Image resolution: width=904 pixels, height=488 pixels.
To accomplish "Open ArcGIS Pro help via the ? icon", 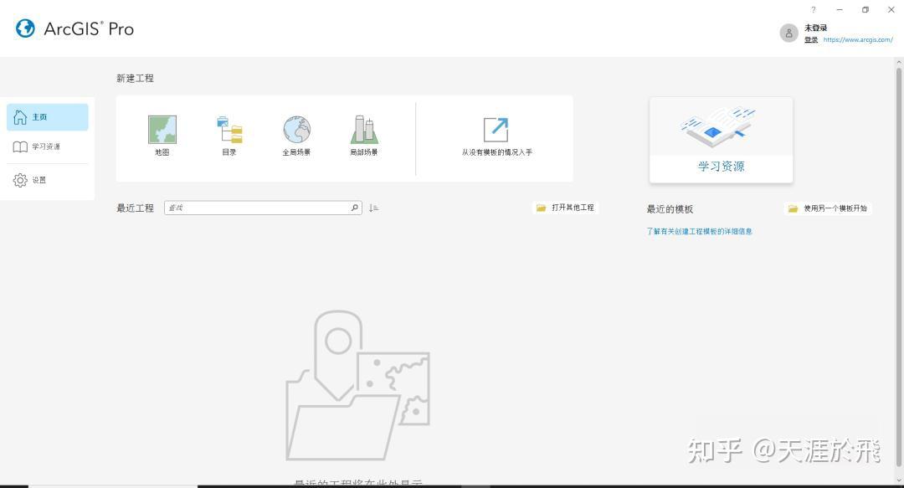I will pos(813,9).
